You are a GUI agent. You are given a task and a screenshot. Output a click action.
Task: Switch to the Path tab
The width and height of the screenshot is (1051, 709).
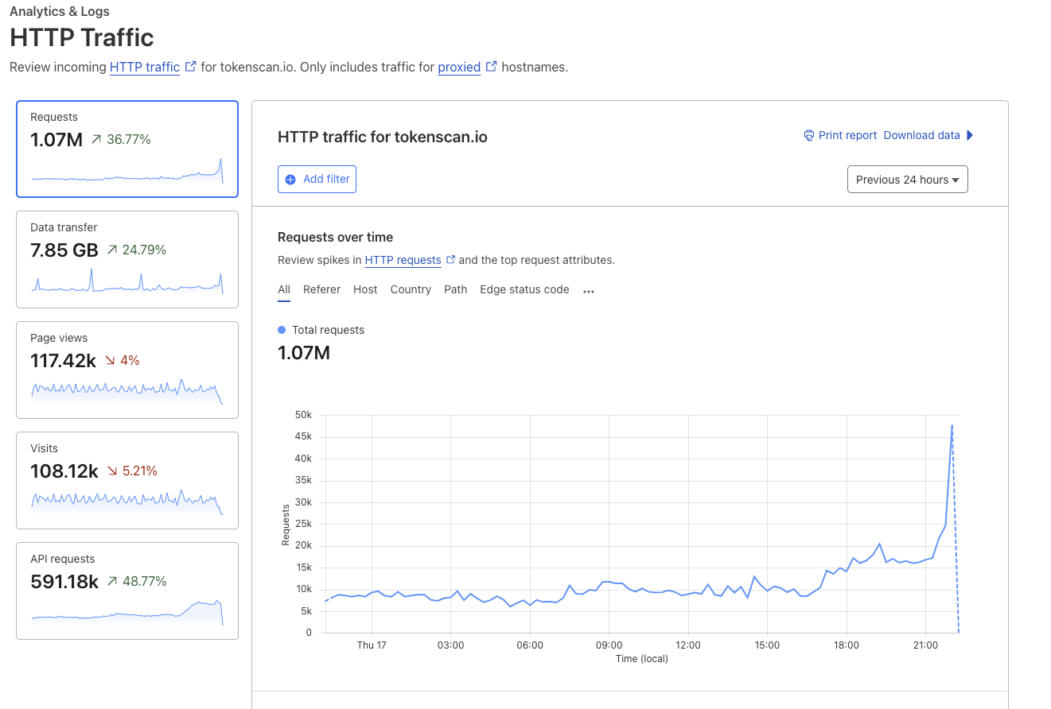[456, 289]
